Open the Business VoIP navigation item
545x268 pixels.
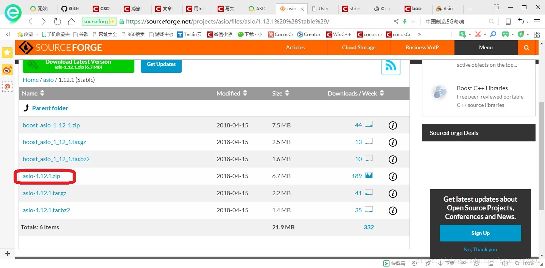point(422,47)
